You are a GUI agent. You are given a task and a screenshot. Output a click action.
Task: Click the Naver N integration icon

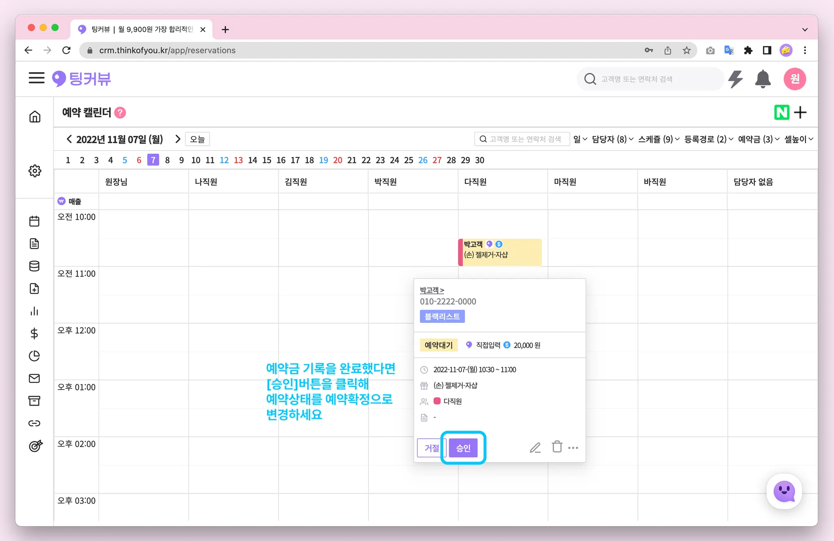point(781,112)
